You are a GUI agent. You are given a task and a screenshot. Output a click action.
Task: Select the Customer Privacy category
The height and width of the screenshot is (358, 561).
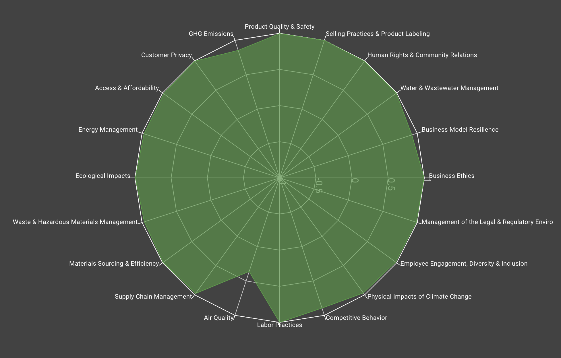(167, 55)
